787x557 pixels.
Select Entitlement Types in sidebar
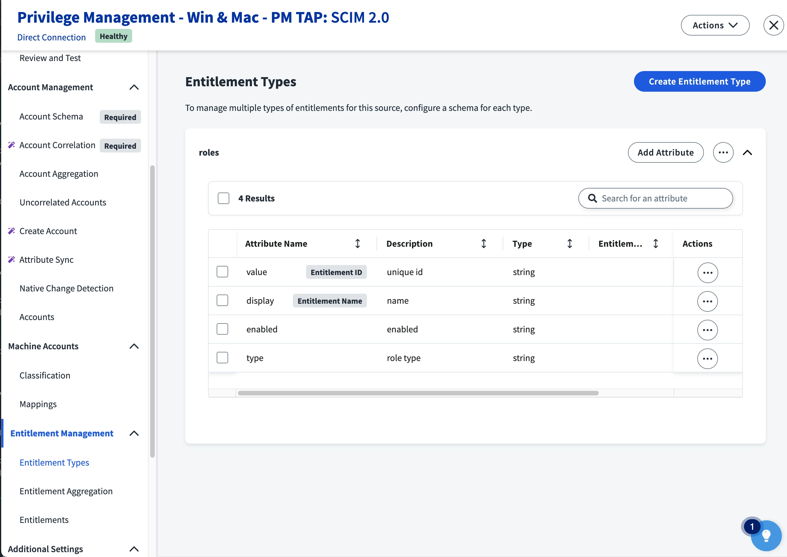[x=54, y=463]
